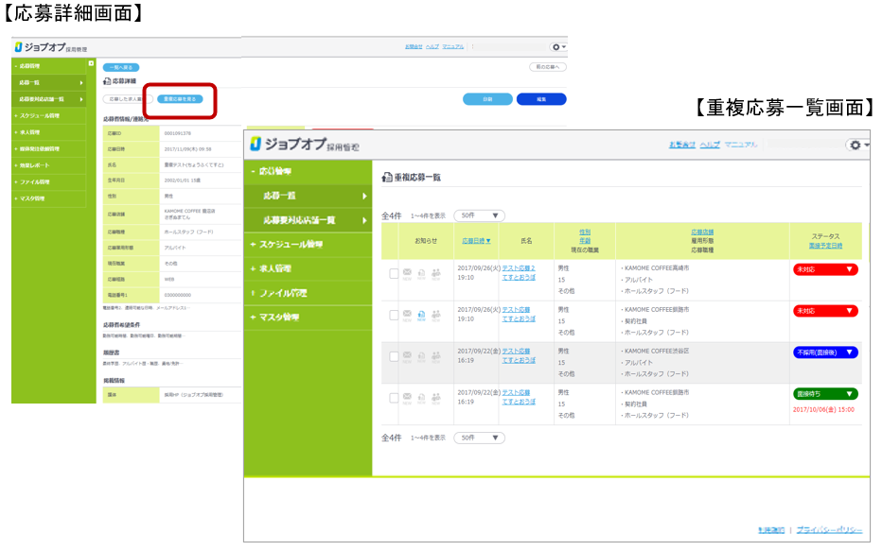Click the people icon in first applicant row
The image size is (882, 550).
point(436,273)
